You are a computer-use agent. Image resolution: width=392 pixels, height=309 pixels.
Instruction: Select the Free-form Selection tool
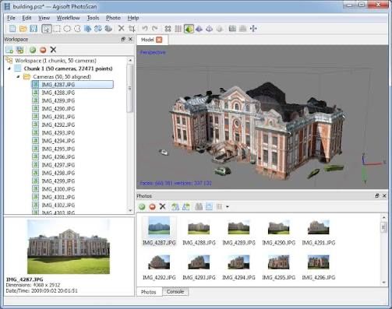[77, 29]
